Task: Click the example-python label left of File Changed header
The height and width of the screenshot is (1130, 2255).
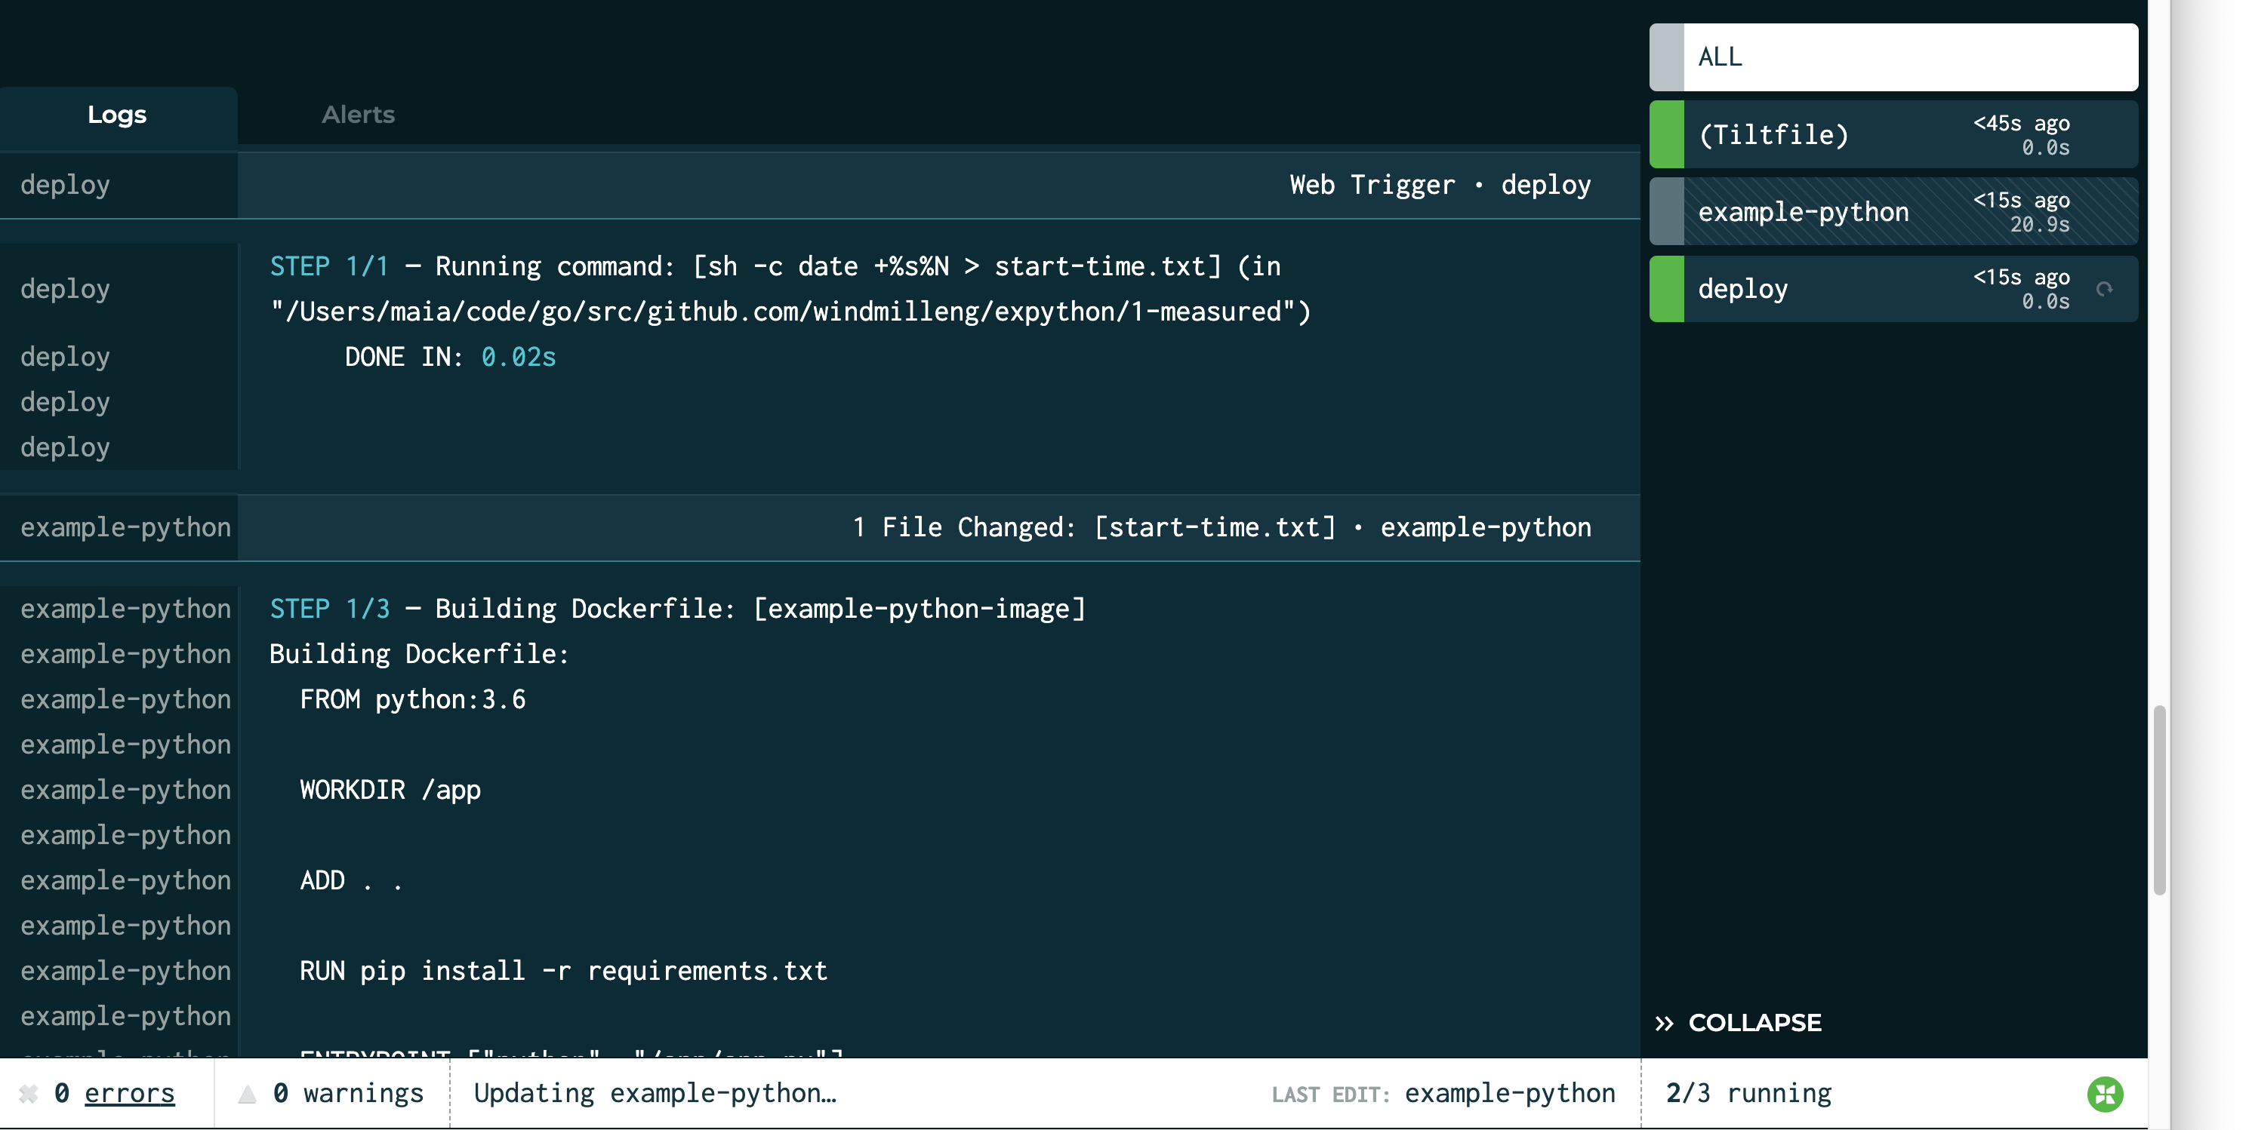Action: pos(126,527)
